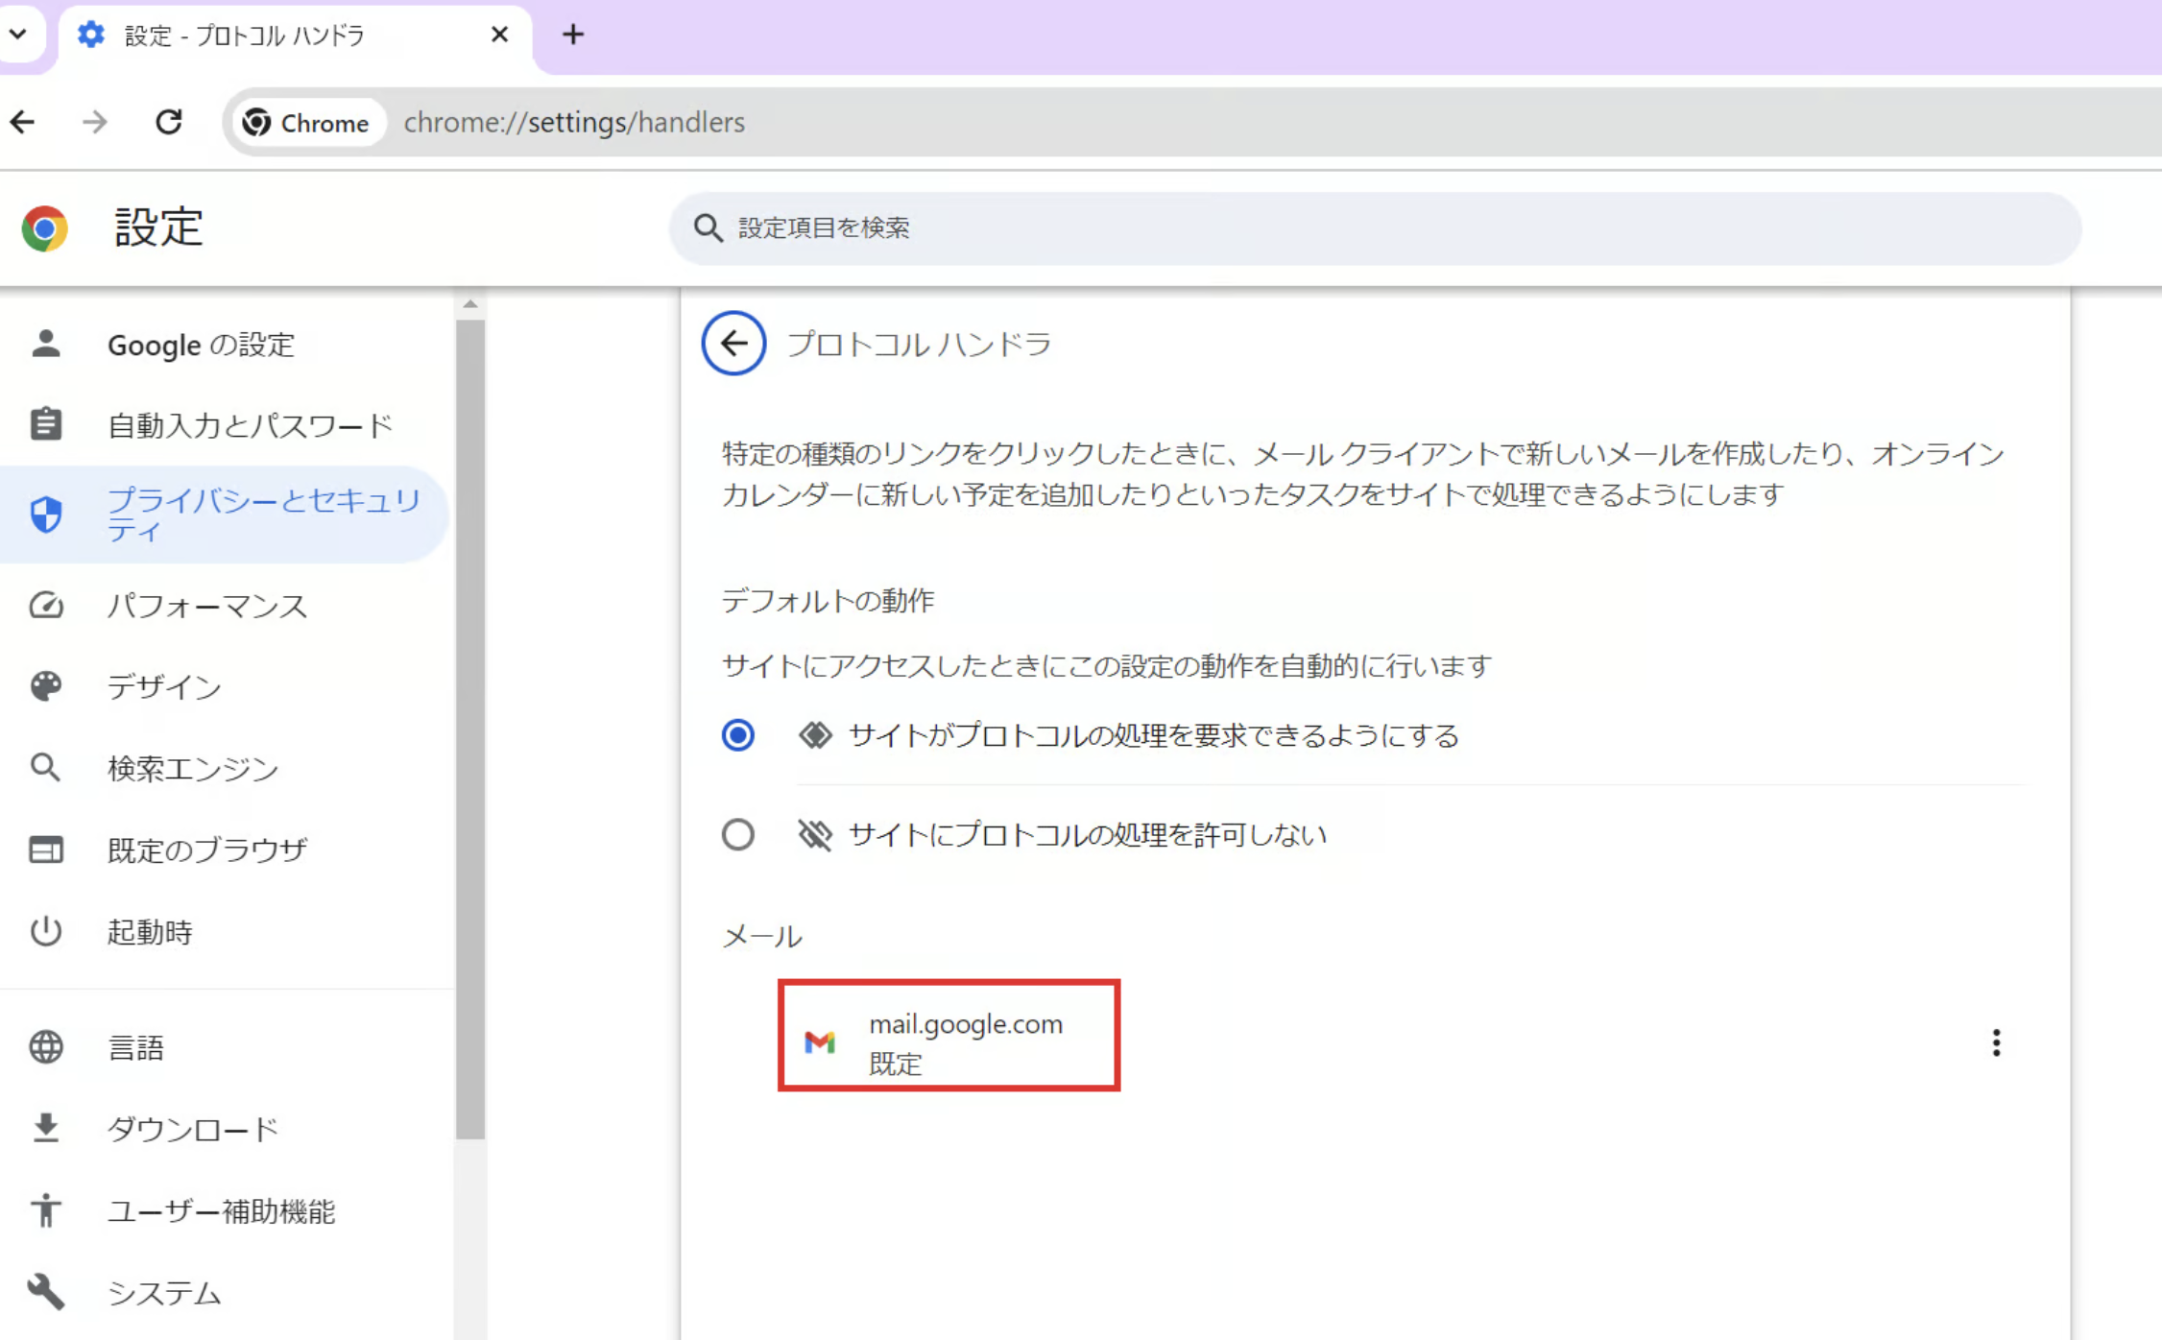
Task: Click the Gmail icon in the mail handler row
Action: 819,1042
